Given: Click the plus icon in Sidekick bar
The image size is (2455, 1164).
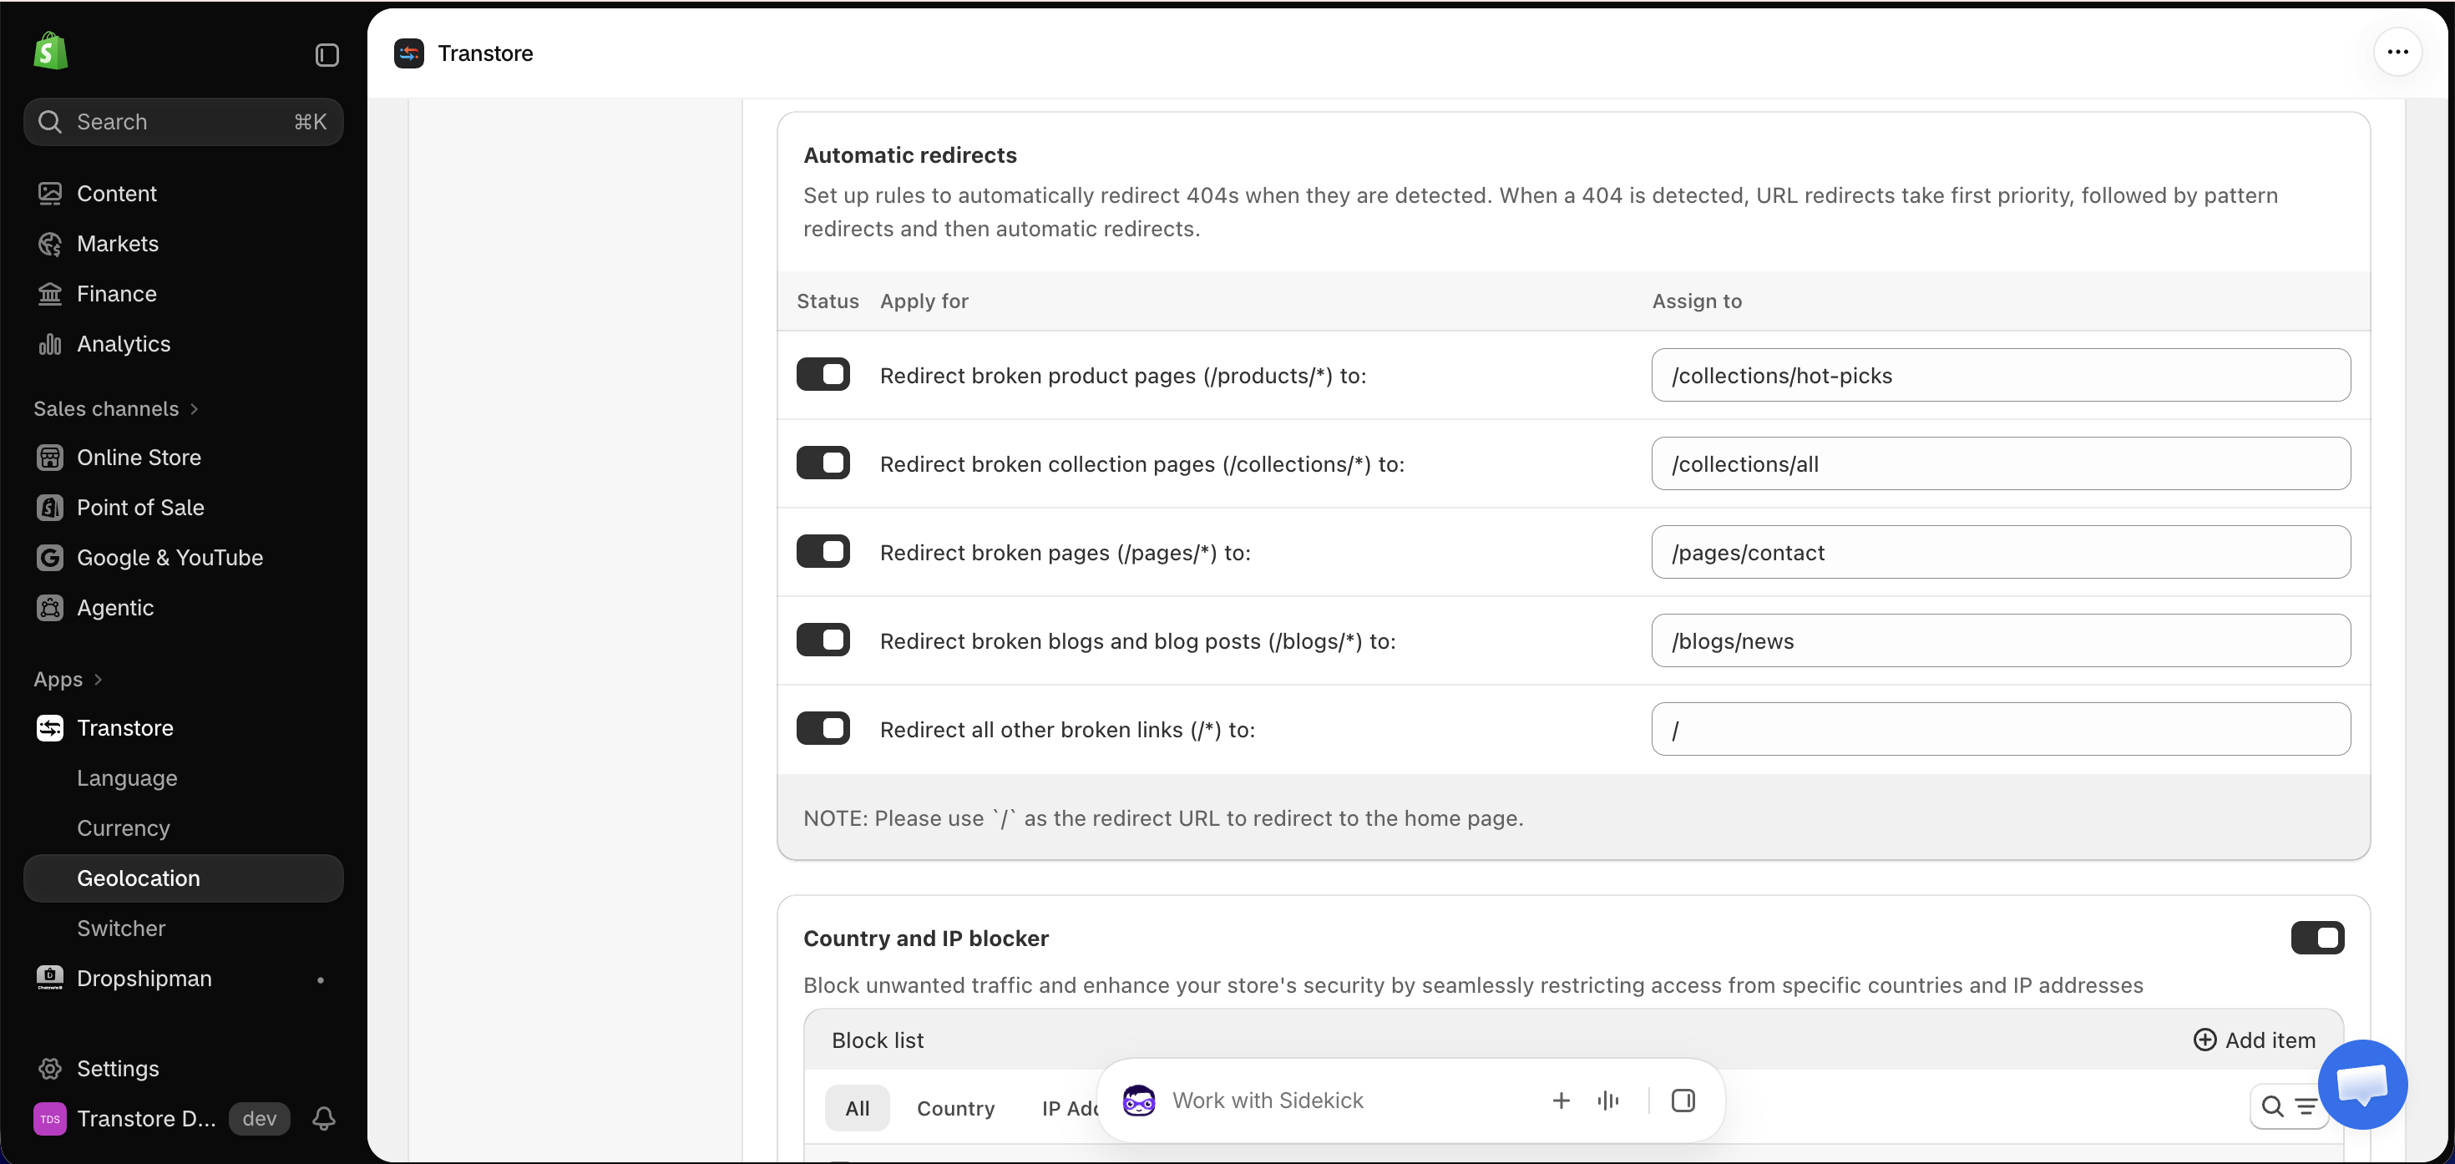Looking at the screenshot, I should 1561,1101.
